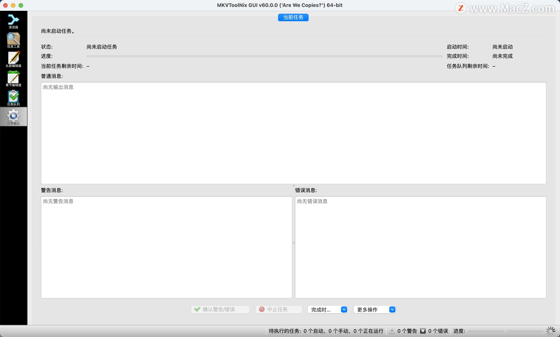Click the splitter handle below the output area

[x=294, y=186]
